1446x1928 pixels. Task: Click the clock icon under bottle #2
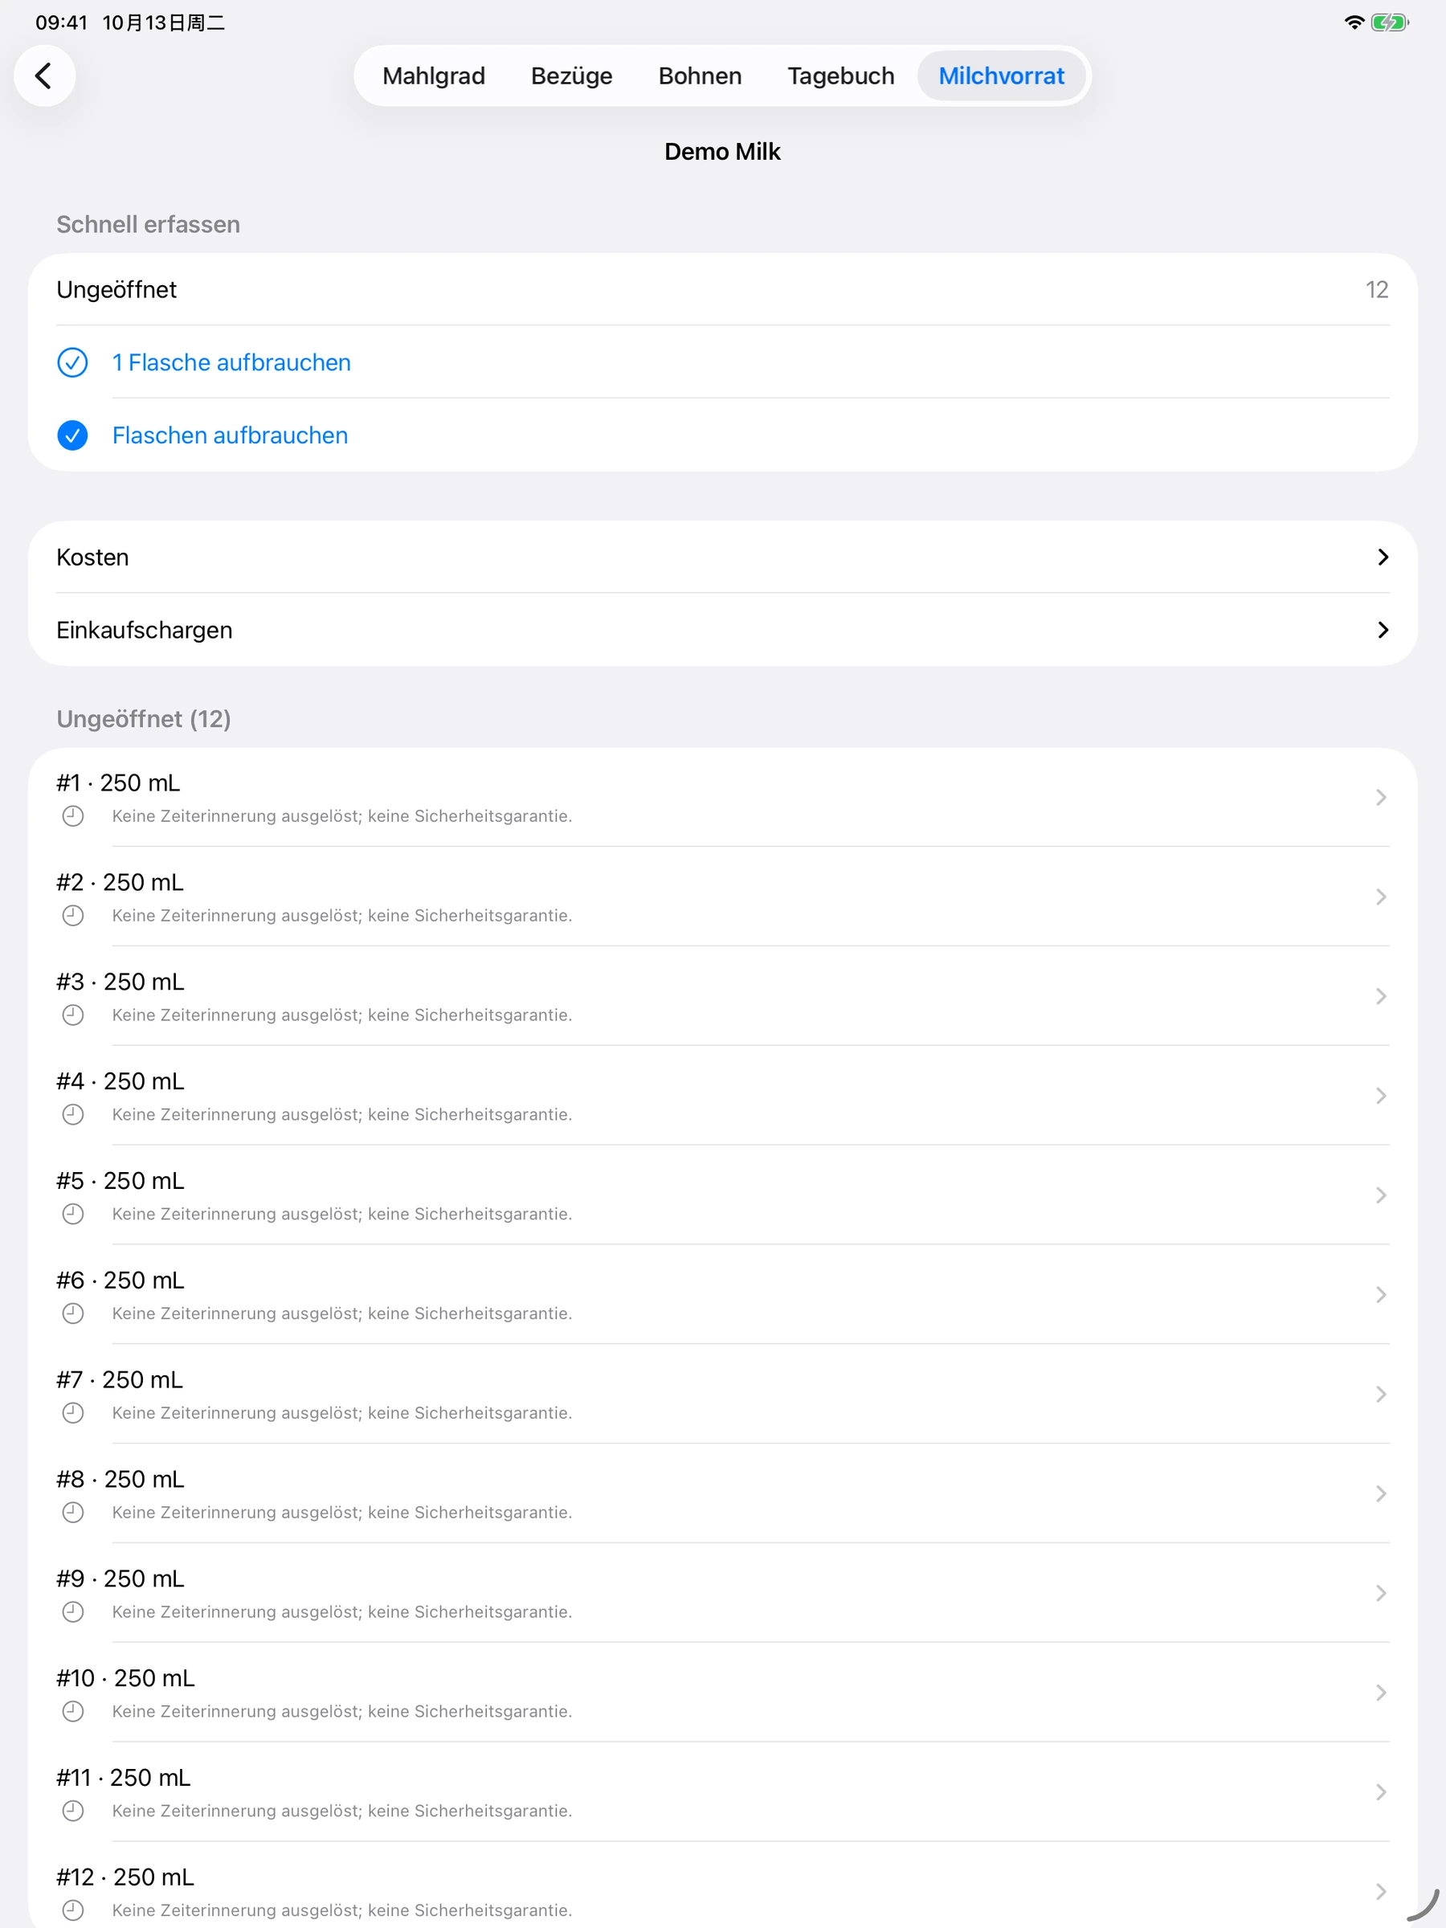coord(73,915)
